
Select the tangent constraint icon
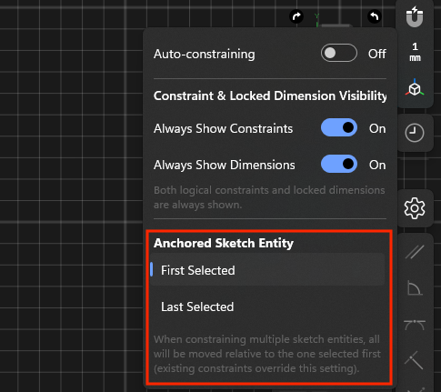point(415,325)
